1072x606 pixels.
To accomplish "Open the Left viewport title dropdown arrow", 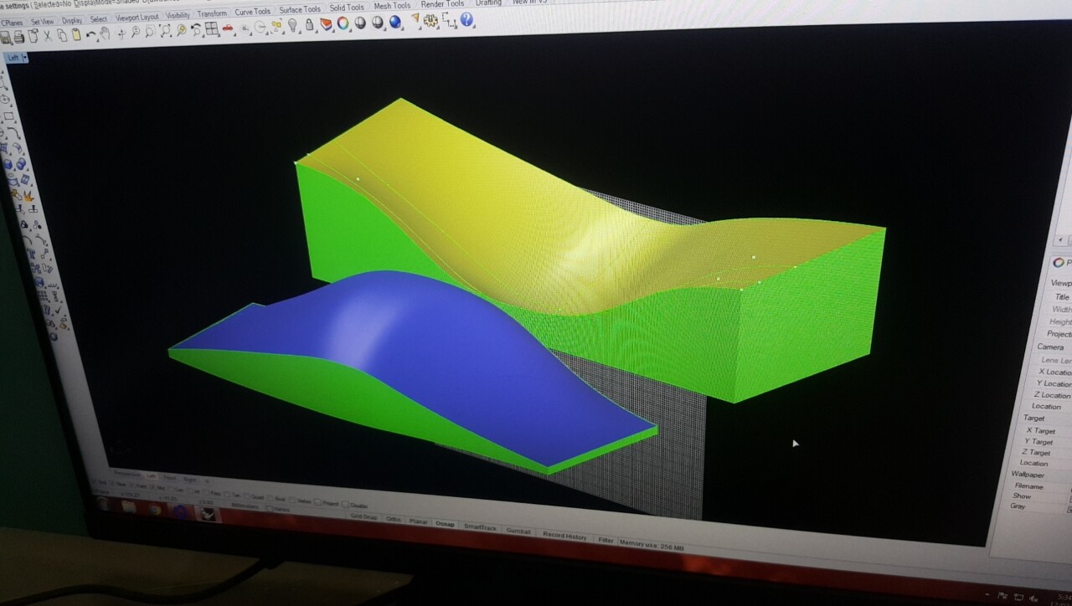I will coord(25,58).
